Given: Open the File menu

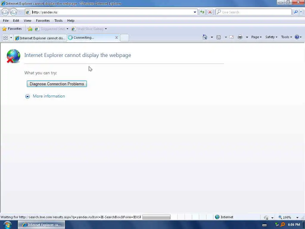Looking at the screenshot, I should tap(6, 21).
